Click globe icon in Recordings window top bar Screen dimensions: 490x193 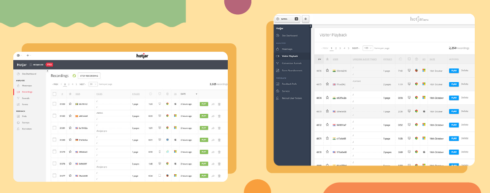(18, 55)
